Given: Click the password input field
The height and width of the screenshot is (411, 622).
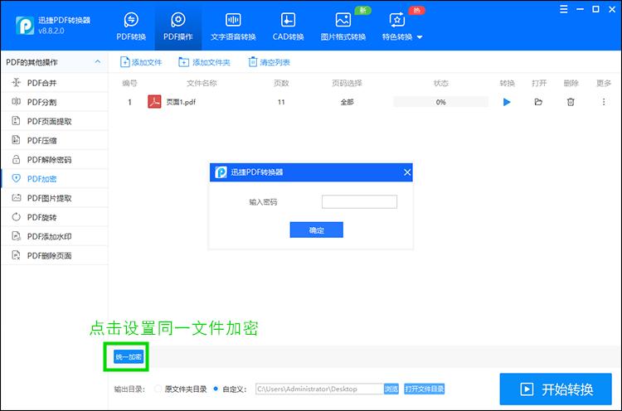Looking at the screenshot, I should click(x=359, y=201).
